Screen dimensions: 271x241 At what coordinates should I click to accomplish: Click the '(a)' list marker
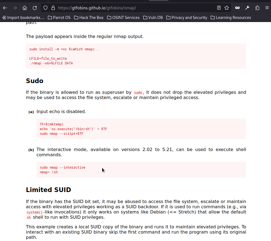point(31,112)
